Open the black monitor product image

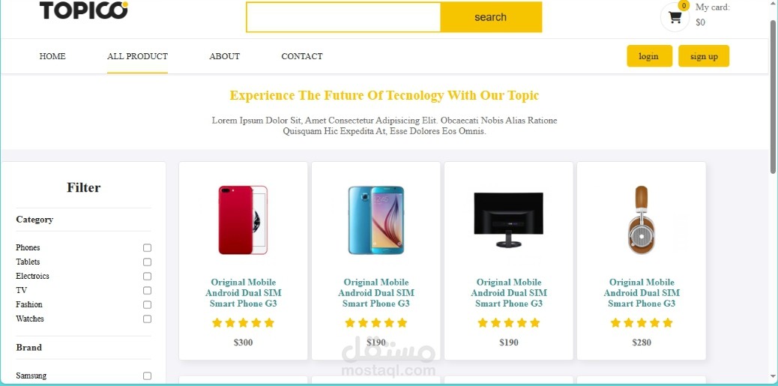[x=509, y=220]
